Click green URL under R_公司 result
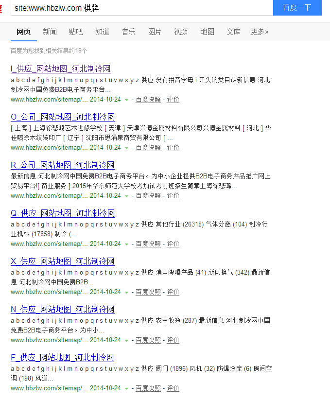The width and height of the screenshot is (330, 400). (x=49, y=196)
